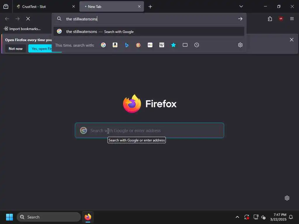This screenshot has width=299, height=224.
Task: Click the Firefox icon in the taskbar
Action: [88, 217]
